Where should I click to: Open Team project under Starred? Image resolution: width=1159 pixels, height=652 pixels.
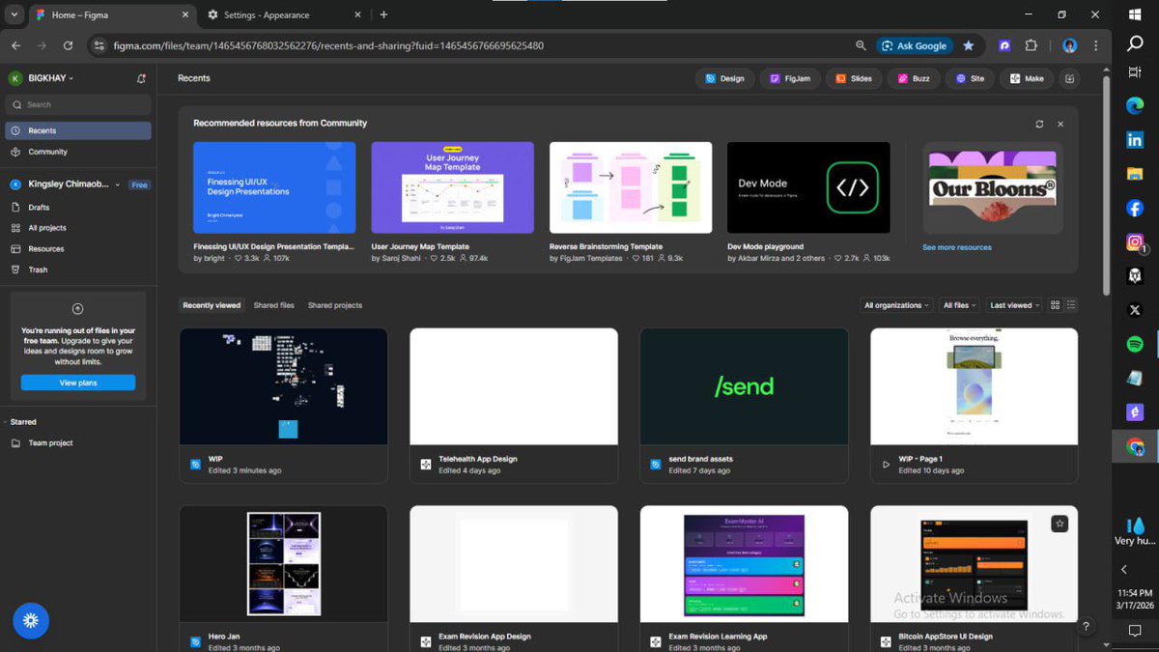78,443
